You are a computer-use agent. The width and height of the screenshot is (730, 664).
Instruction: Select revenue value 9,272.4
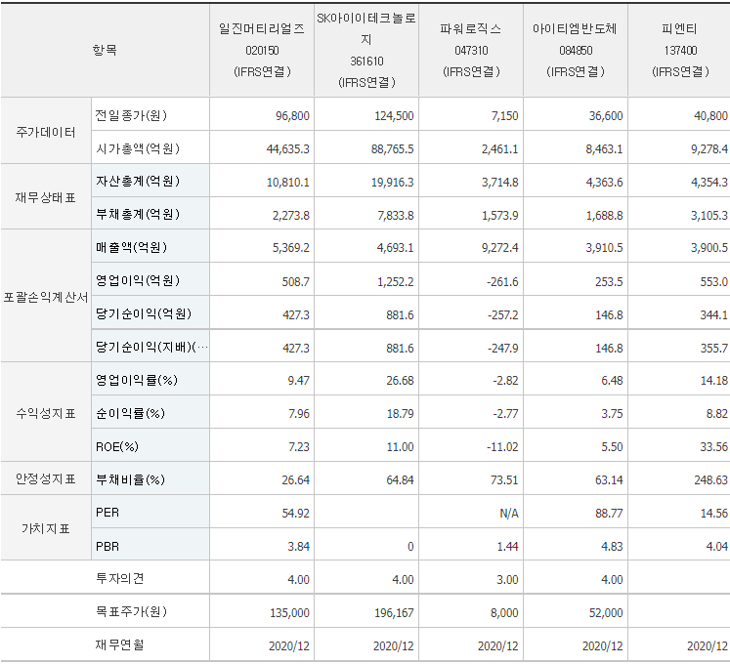[499, 248]
